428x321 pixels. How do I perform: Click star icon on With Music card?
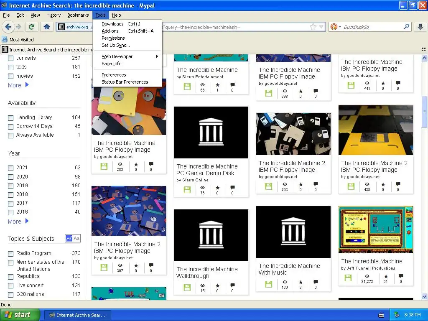point(301,282)
